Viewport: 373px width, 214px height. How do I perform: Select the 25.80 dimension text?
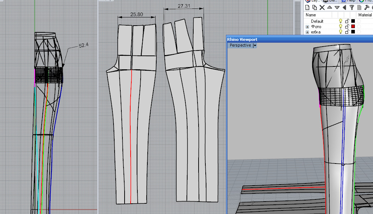point(137,15)
